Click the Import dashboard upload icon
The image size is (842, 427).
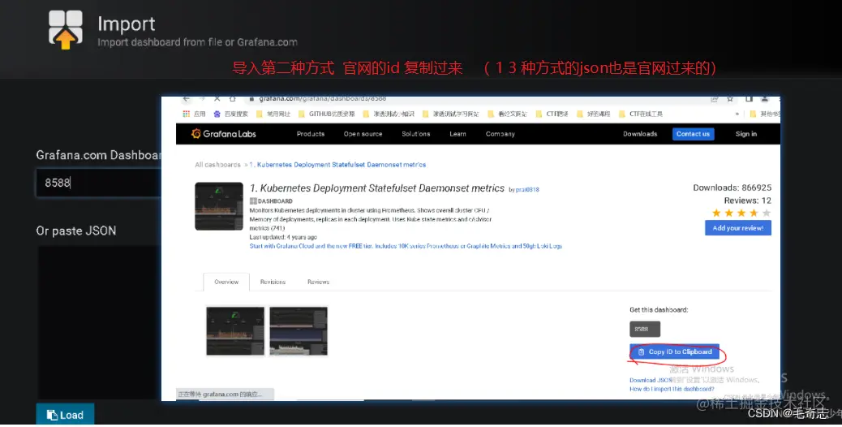[x=66, y=31]
